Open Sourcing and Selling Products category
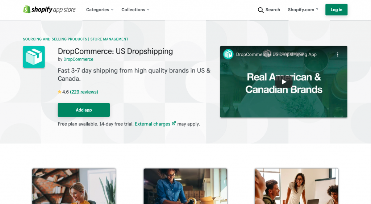 [x=55, y=39]
